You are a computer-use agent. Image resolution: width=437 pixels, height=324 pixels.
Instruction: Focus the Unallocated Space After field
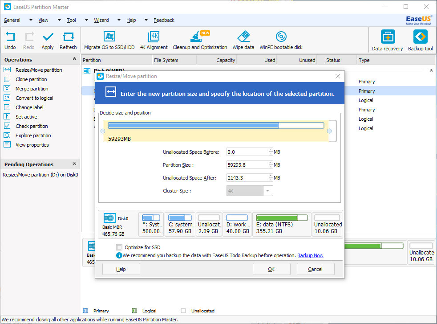(x=247, y=178)
